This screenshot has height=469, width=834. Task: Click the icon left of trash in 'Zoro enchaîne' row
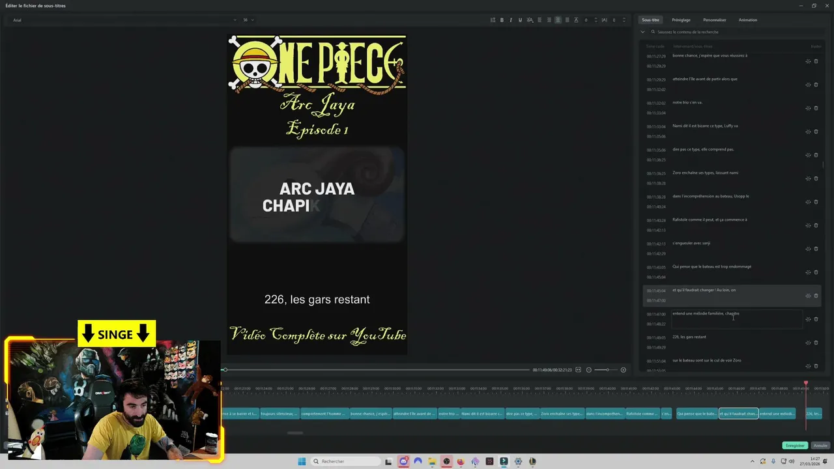808,178
